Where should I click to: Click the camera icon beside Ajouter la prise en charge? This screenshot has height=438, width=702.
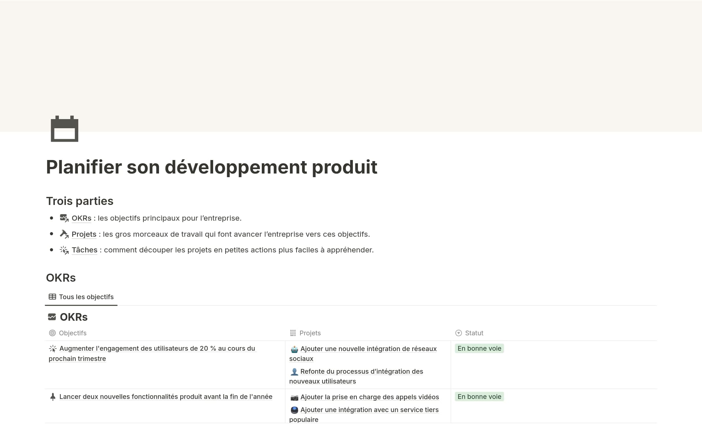[x=294, y=397]
